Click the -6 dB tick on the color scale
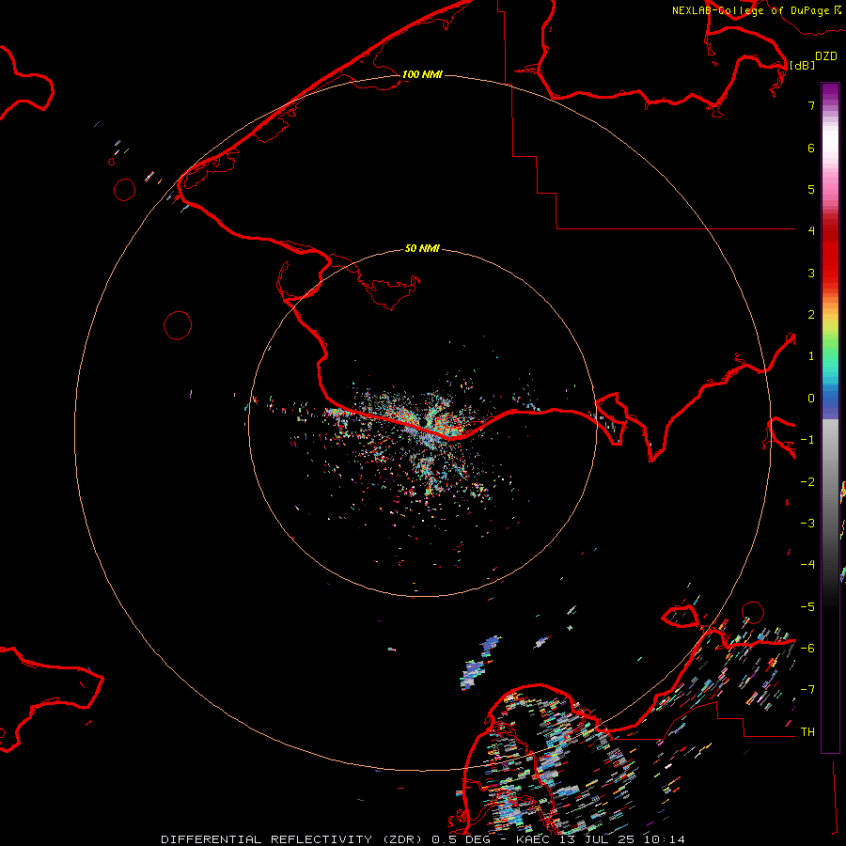This screenshot has height=846, width=846. point(807,648)
